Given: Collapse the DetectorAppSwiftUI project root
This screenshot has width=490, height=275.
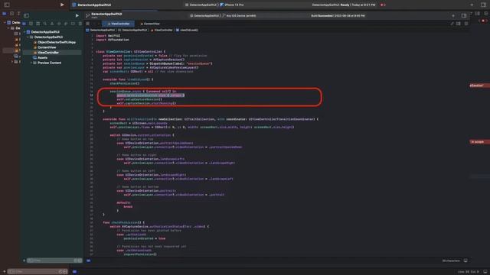Looking at the screenshot, I should (x=24, y=32).
